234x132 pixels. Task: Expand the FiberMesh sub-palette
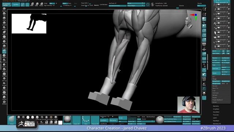coord(216,121)
